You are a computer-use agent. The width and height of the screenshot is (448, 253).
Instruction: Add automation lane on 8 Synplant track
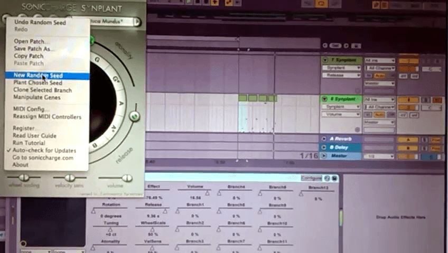click(x=357, y=130)
